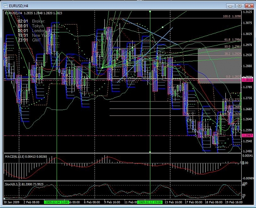Click the green 2009.02.12 19:00 date label
This screenshot has width=256, height=208.
[x=150, y=202]
